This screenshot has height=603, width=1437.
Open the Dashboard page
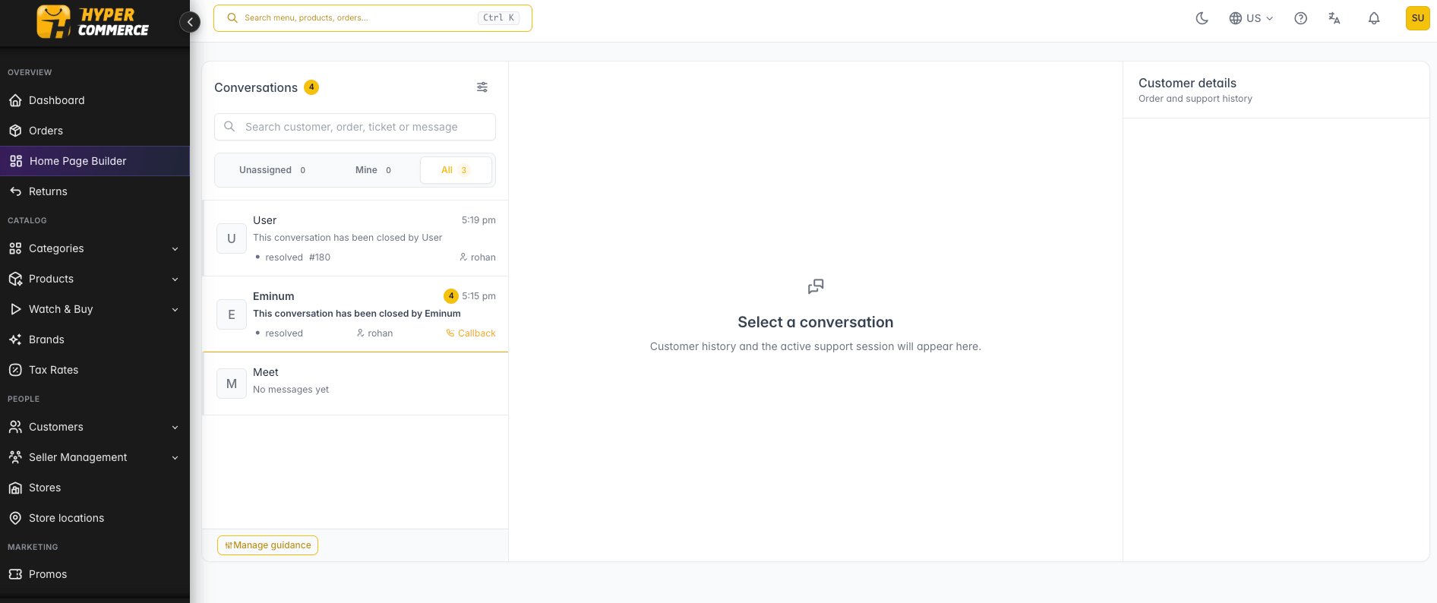(95, 100)
